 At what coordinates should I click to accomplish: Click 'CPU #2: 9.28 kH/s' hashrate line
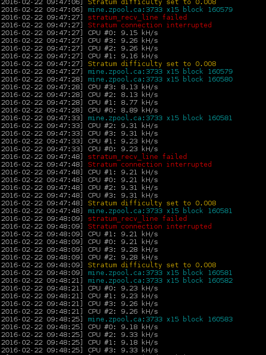pos(123,257)
